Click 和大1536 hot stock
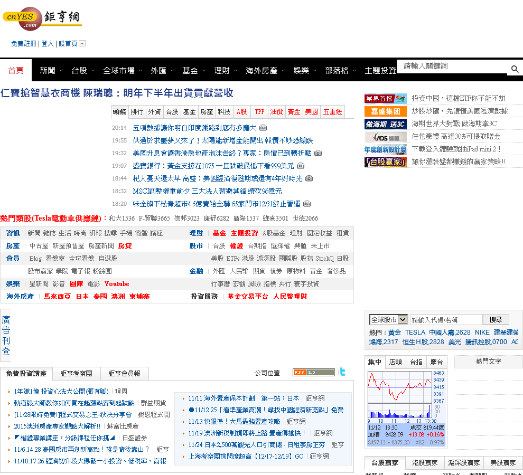 122,218
